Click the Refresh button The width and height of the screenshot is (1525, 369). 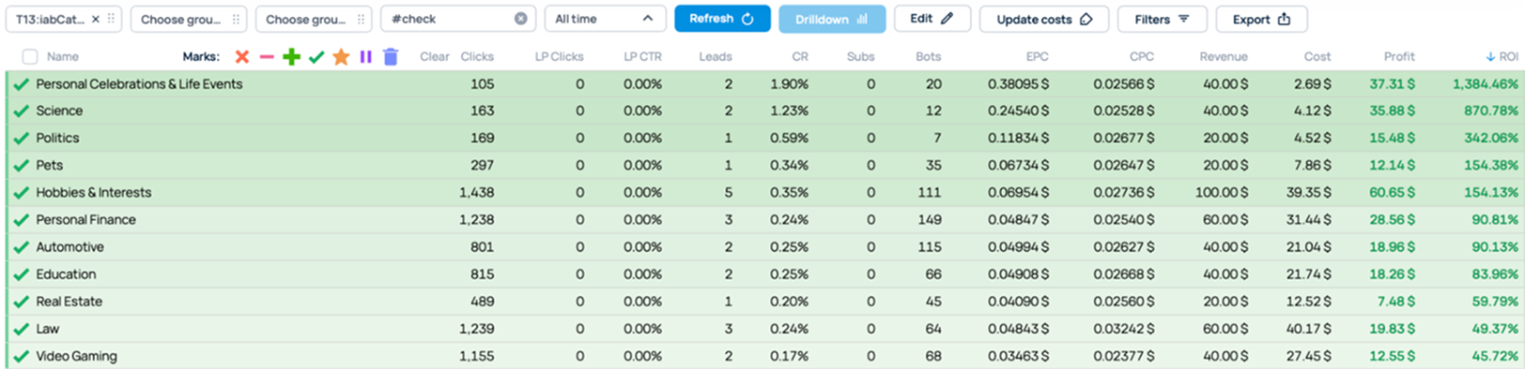pyautogui.click(x=722, y=19)
